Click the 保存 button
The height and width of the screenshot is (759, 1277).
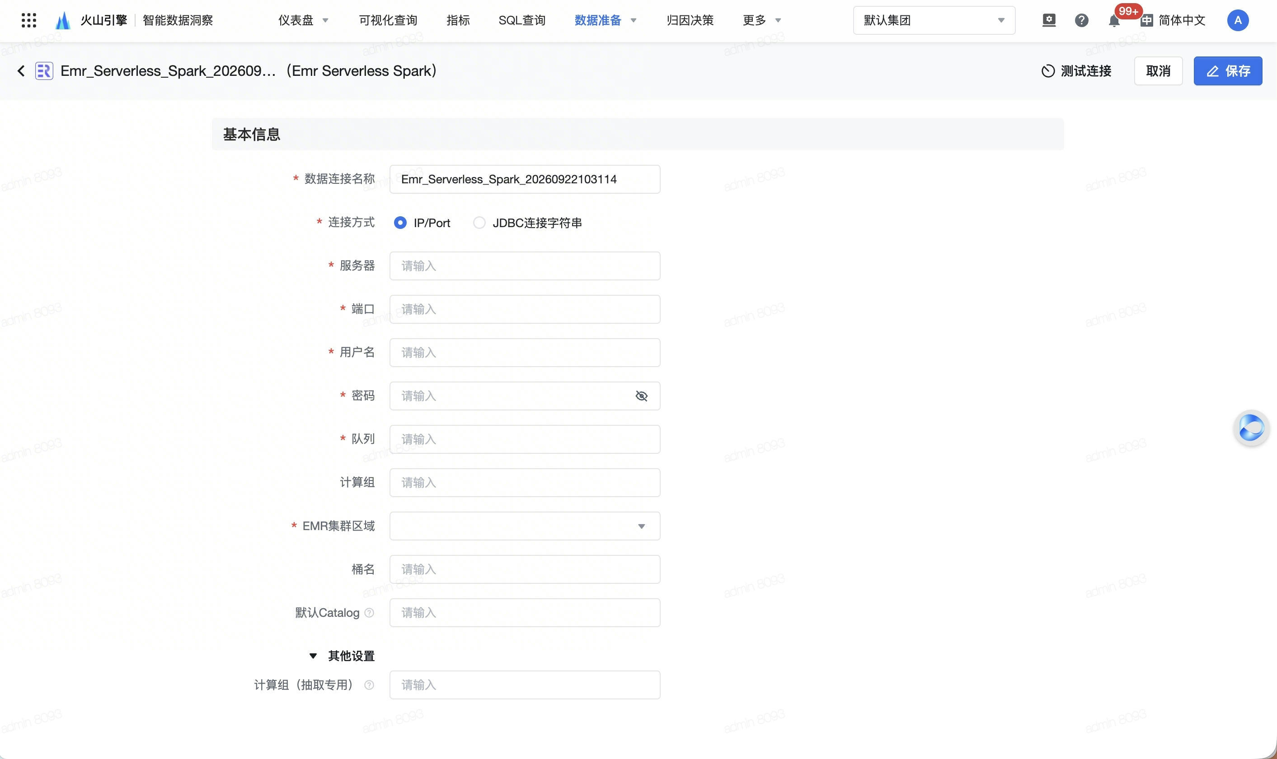pos(1228,70)
